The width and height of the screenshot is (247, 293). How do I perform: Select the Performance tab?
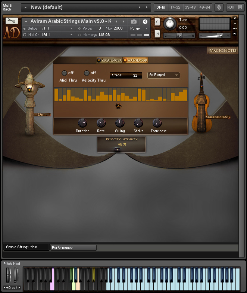point(74,248)
